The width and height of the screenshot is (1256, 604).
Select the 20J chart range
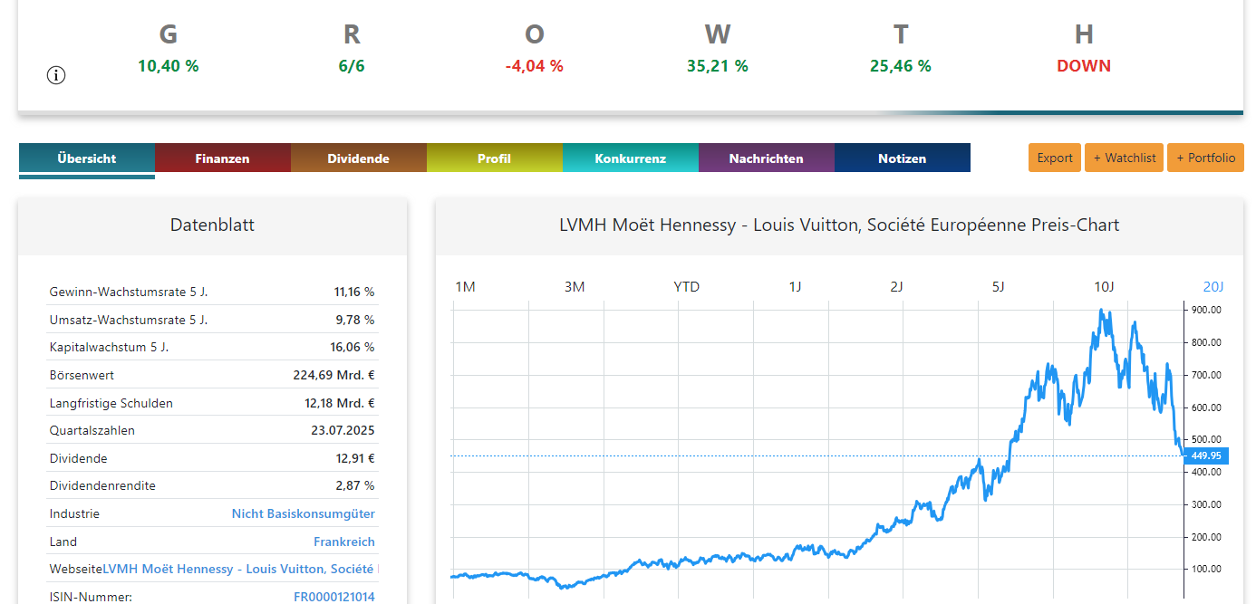1213,287
